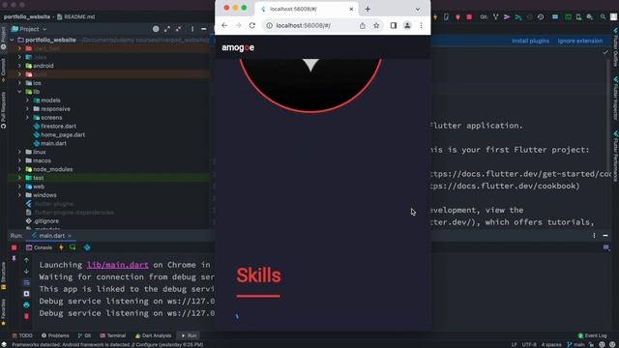619x348 pixels.
Task: Click the red Stop button in Run panel
Action: pyautogui.click(x=15, y=247)
